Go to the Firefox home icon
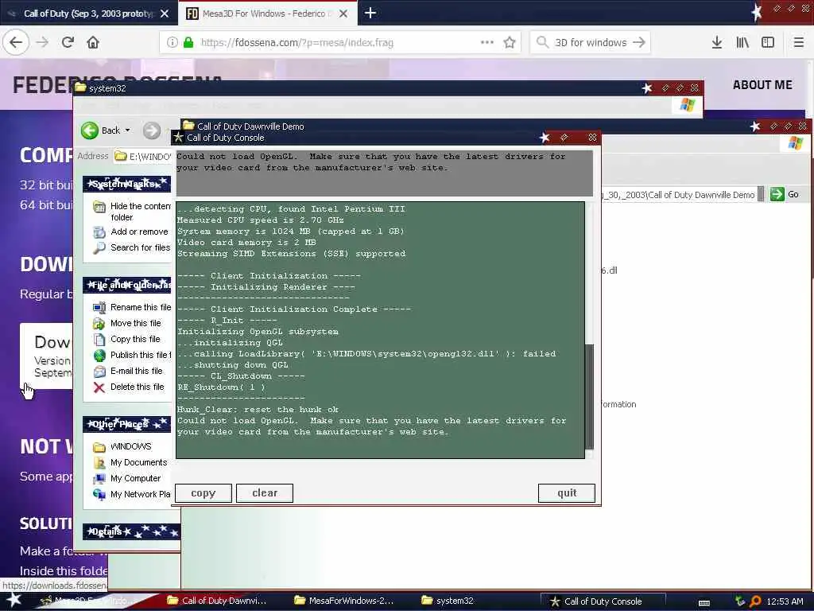Screen dimensions: 814x611 click(93, 42)
